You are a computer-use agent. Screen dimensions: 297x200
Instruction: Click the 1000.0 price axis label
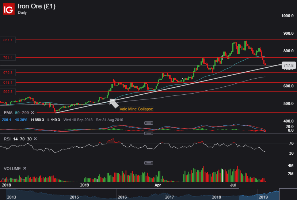(288, 16)
